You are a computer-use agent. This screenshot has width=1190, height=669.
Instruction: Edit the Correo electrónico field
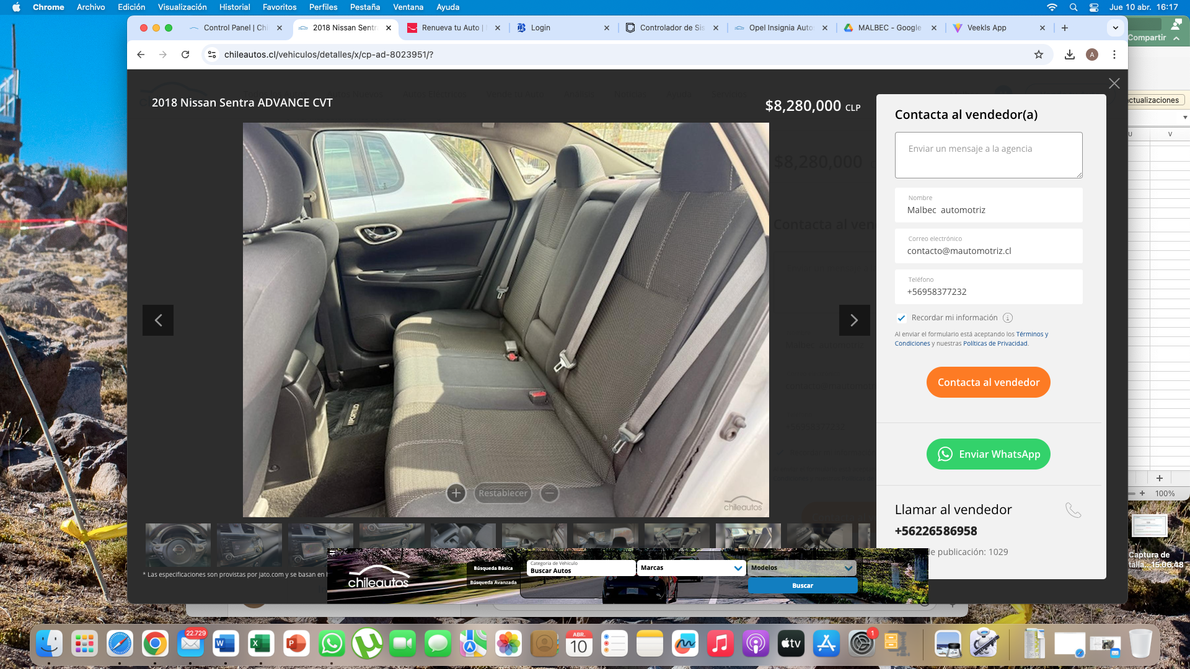989,246
